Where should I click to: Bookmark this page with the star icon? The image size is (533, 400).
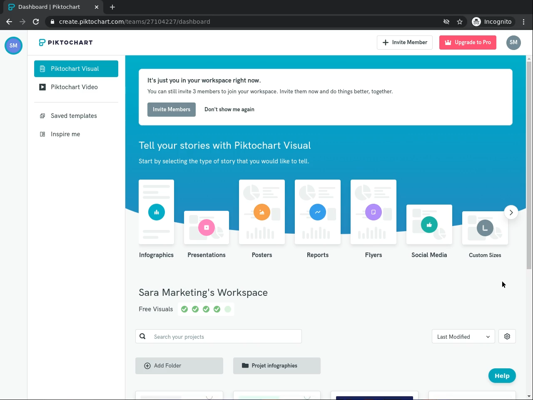pos(460,22)
